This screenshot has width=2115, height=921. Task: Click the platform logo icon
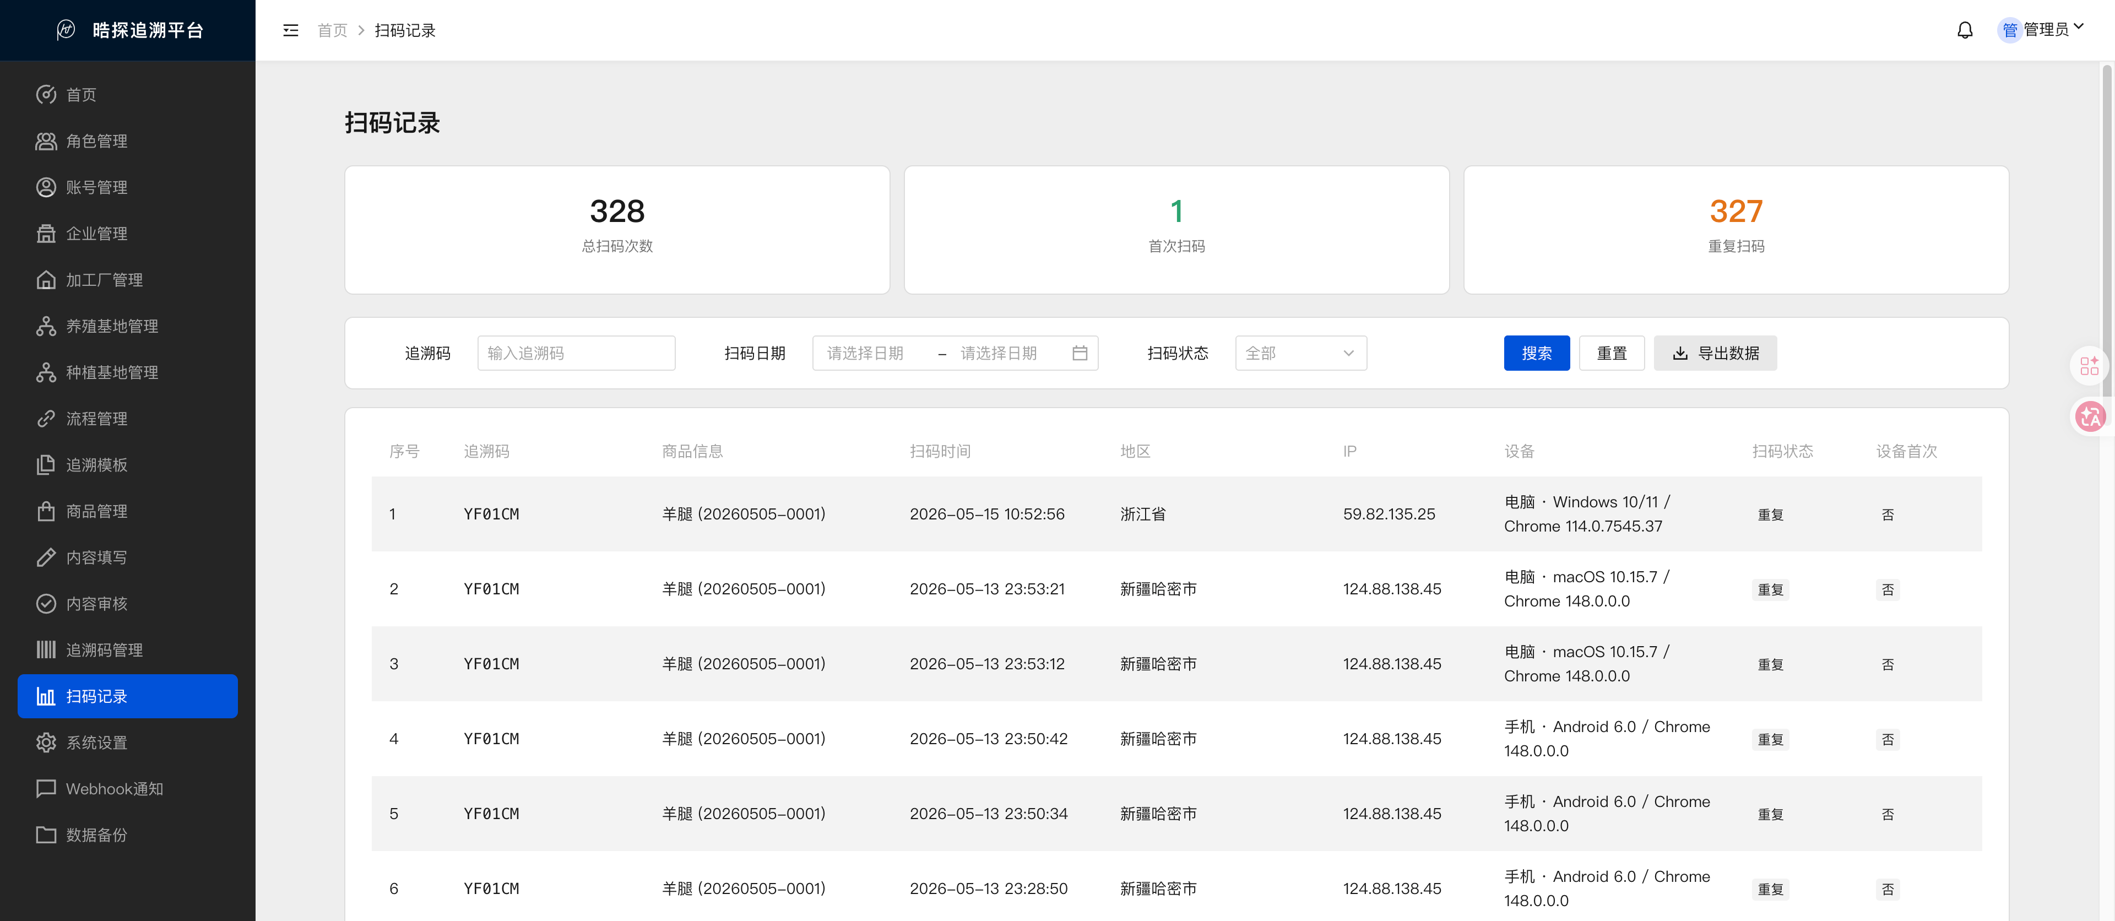tap(66, 30)
